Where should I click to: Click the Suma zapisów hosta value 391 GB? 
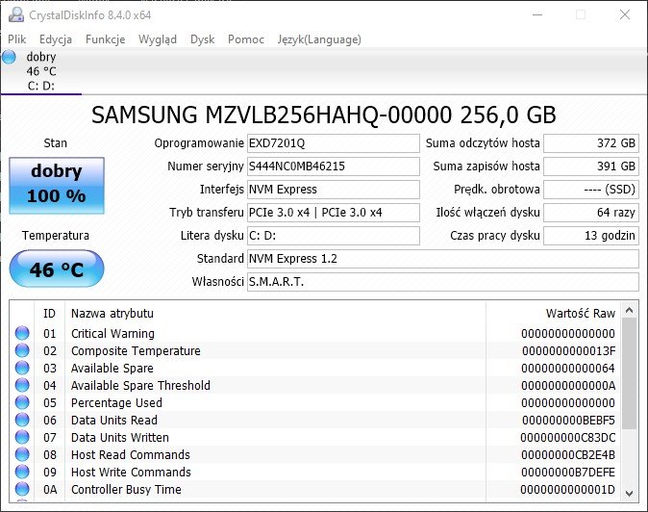[591, 166]
